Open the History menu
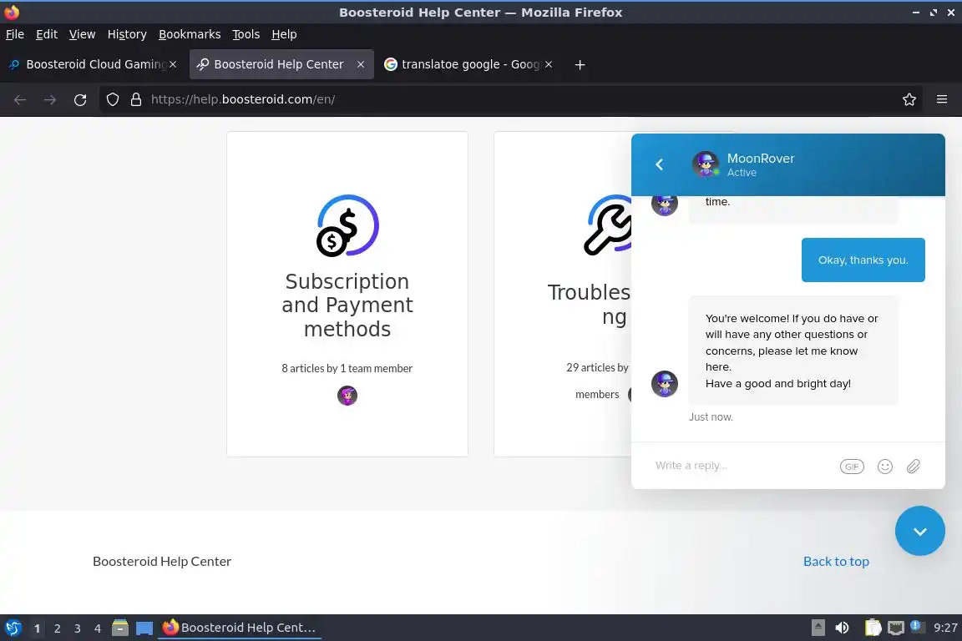The width and height of the screenshot is (962, 641). (x=127, y=34)
